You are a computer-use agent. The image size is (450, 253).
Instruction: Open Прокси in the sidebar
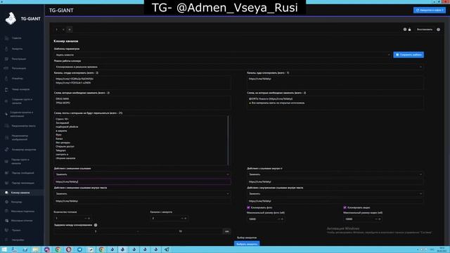(15, 230)
